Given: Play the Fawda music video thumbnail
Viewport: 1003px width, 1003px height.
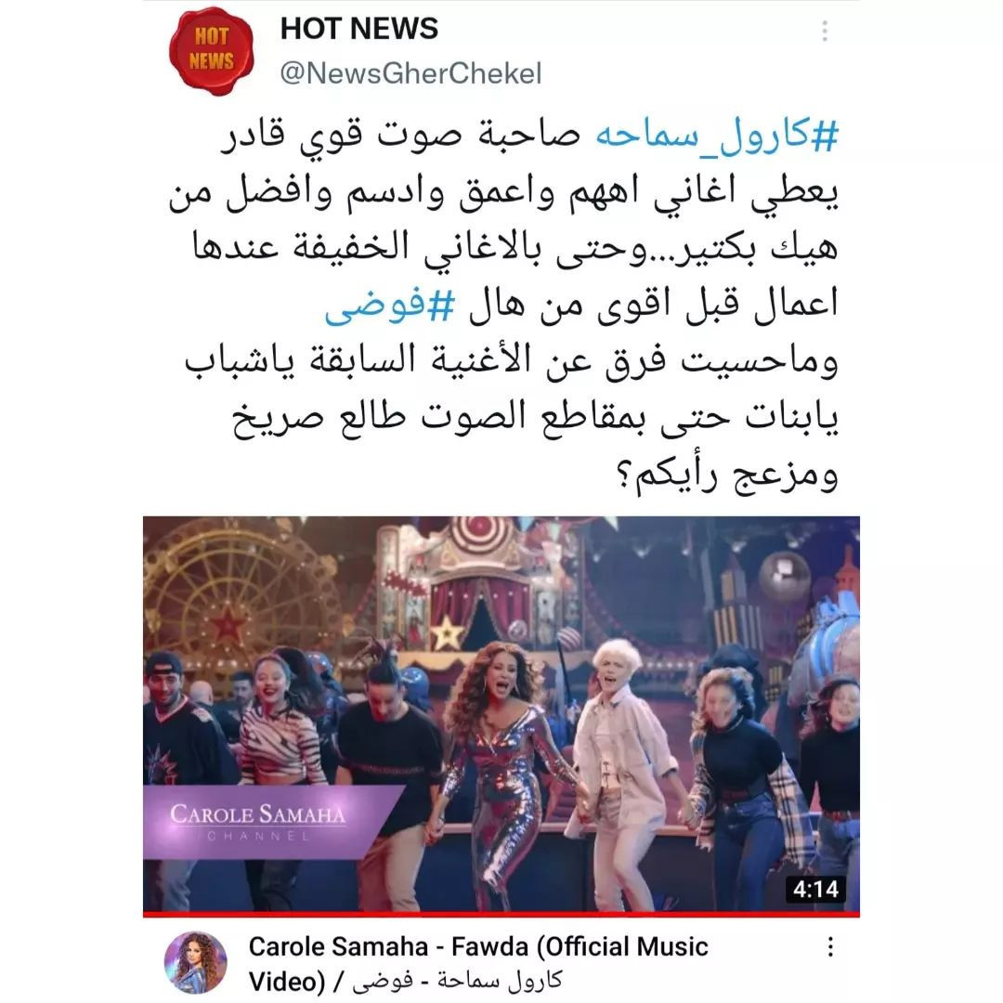Looking at the screenshot, I should (x=501, y=714).
